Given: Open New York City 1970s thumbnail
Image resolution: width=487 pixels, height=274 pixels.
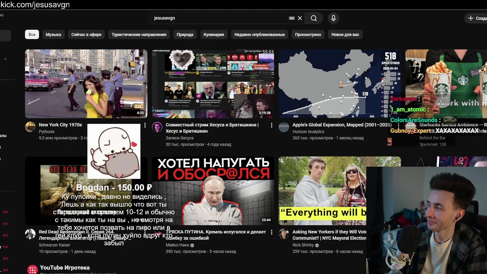Looking at the screenshot, I should coord(86,84).
